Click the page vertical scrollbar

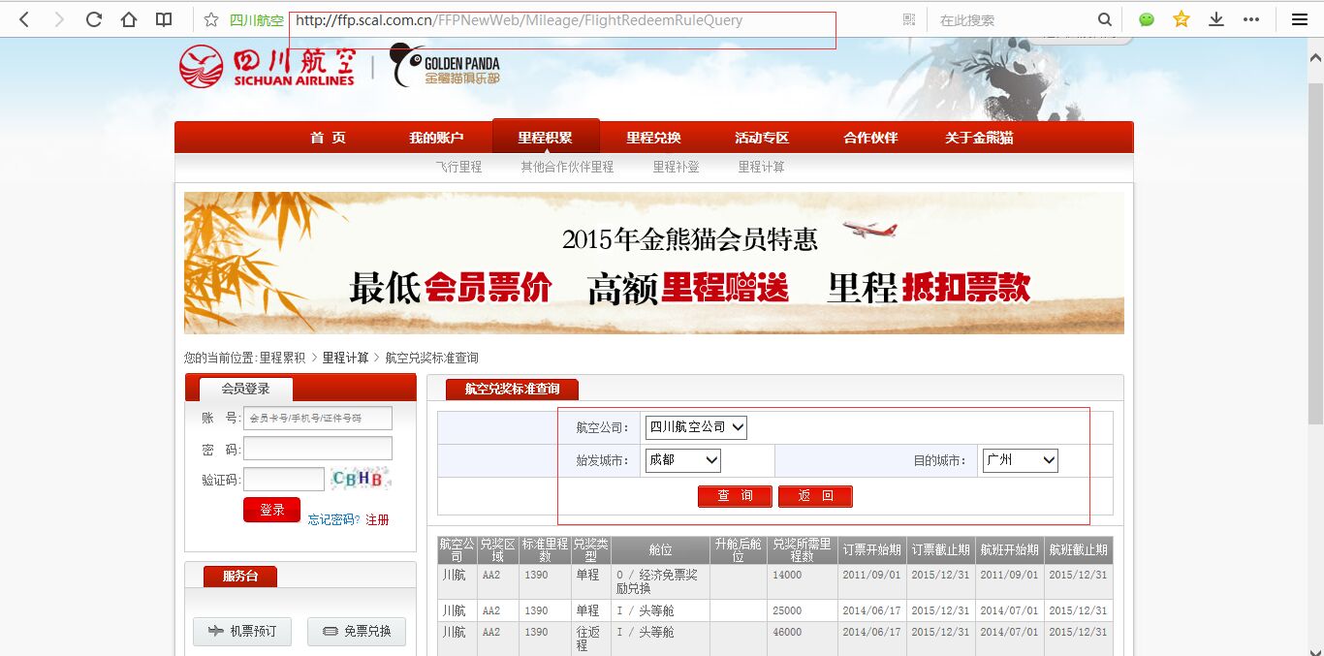(1315, 252)
